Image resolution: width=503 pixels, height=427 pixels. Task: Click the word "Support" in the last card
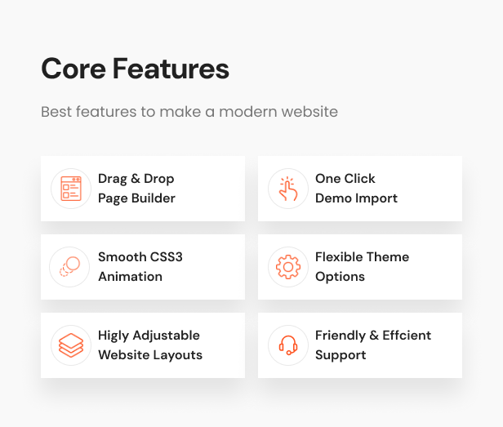point(341,355)
